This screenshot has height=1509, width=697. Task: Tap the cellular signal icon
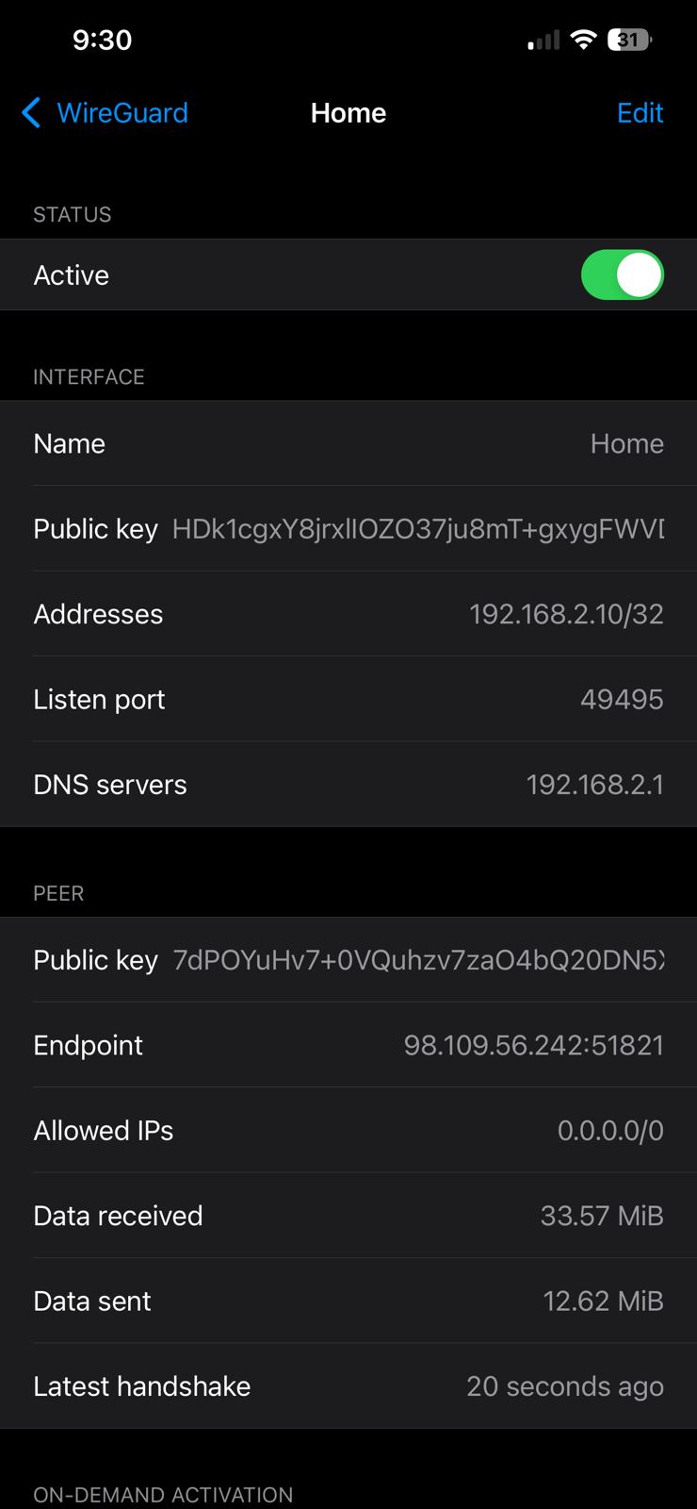point(542,40)
